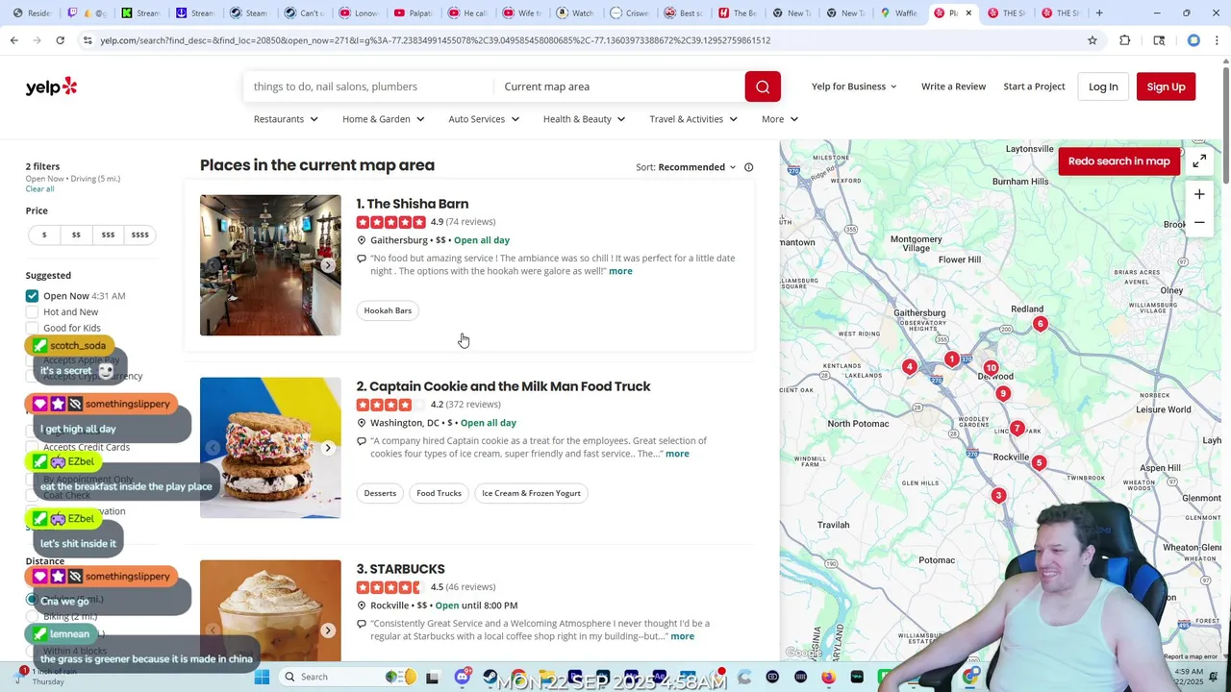Image resolution: width=1231 pixels, height=692 pixels.
Task: Focus the search terms input field
Action: (x=367, y=86)
